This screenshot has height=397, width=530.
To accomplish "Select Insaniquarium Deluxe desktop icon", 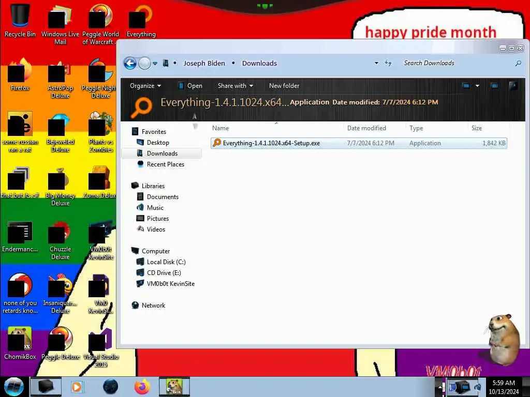I will point(60,294).
